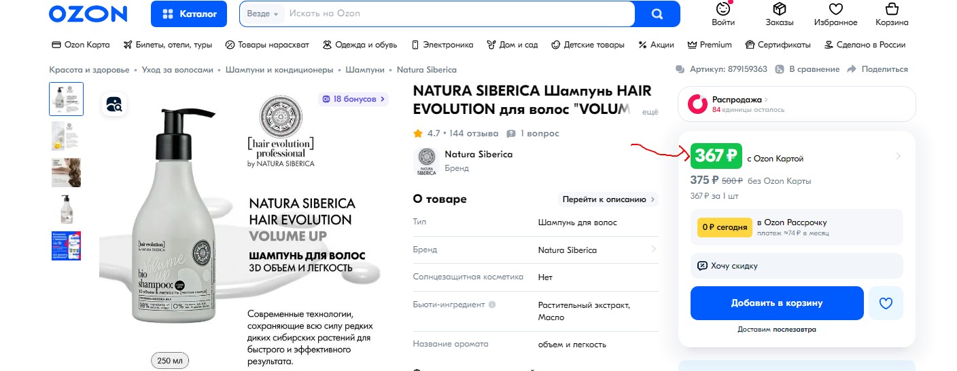Click the 1 вопрос question icon
The height and width of the screenshot is (371, 957).
[x=511, y=134]
